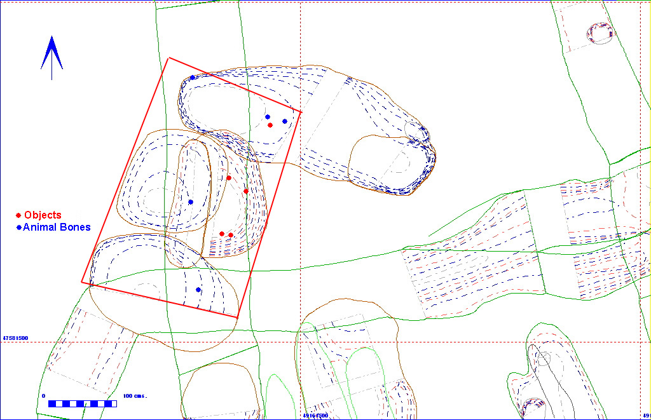Viewport: 651px width, 420px height.
Task: Click the top-left corner of the red rectangle
Action: click(x=168, y=58)
